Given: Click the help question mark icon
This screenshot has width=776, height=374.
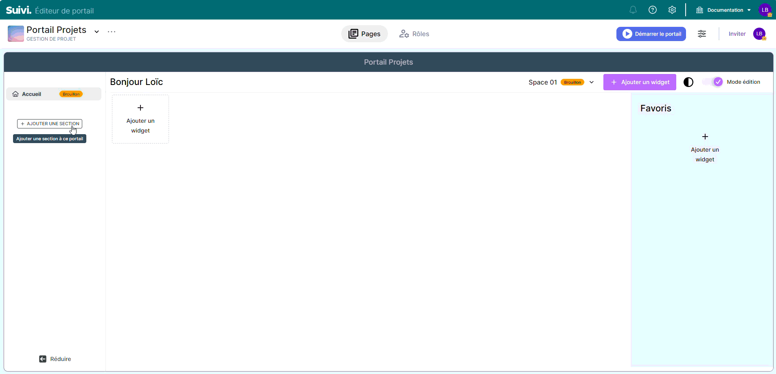Looking at the screenshot, I should click(652, 10).
